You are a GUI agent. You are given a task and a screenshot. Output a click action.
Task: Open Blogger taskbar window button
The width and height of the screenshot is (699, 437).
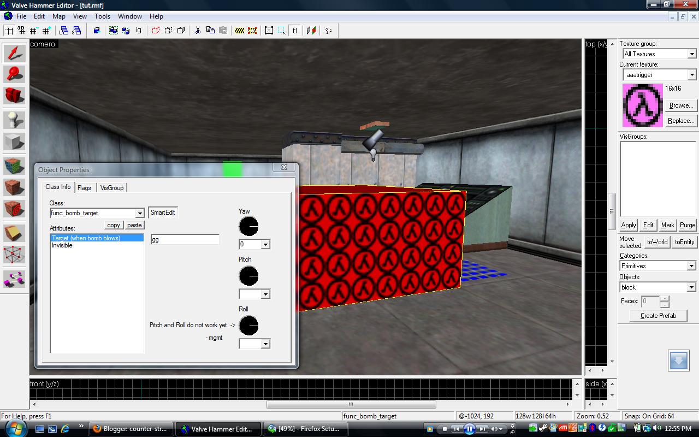pyautogui.click(x=131, y=429)
